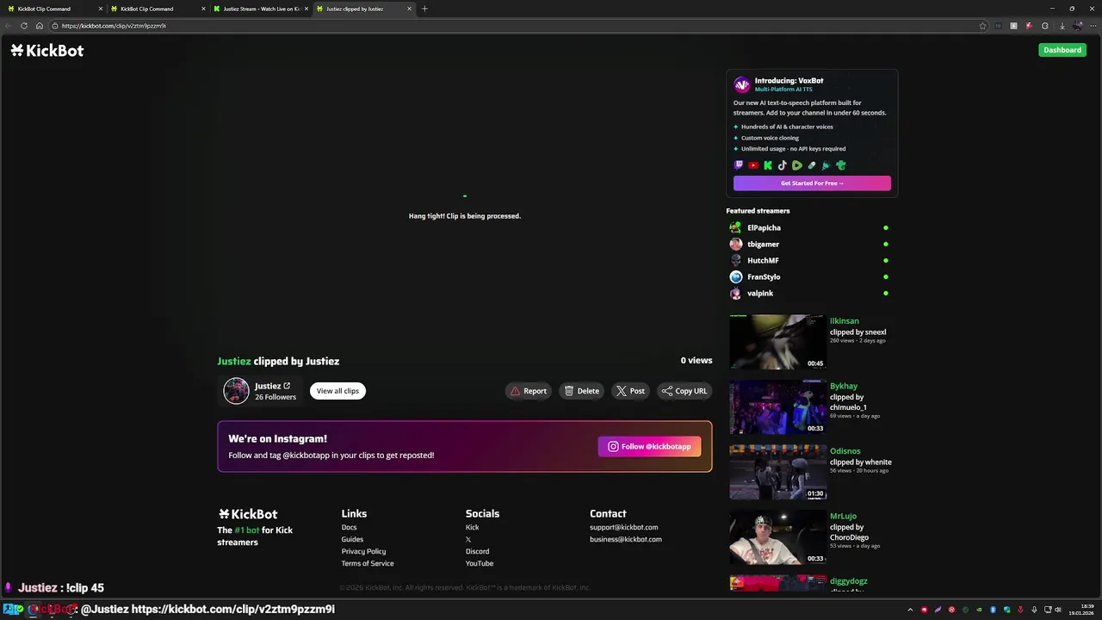Open the volume speaker tray icon
Image resolution: width=1102 pixels, height=620 pixels.
[x=1058, y=610]
